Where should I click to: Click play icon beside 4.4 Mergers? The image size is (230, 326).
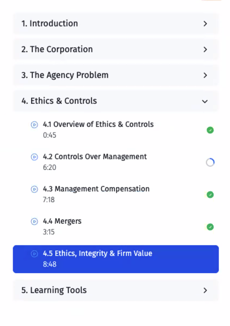coord(34,222)
